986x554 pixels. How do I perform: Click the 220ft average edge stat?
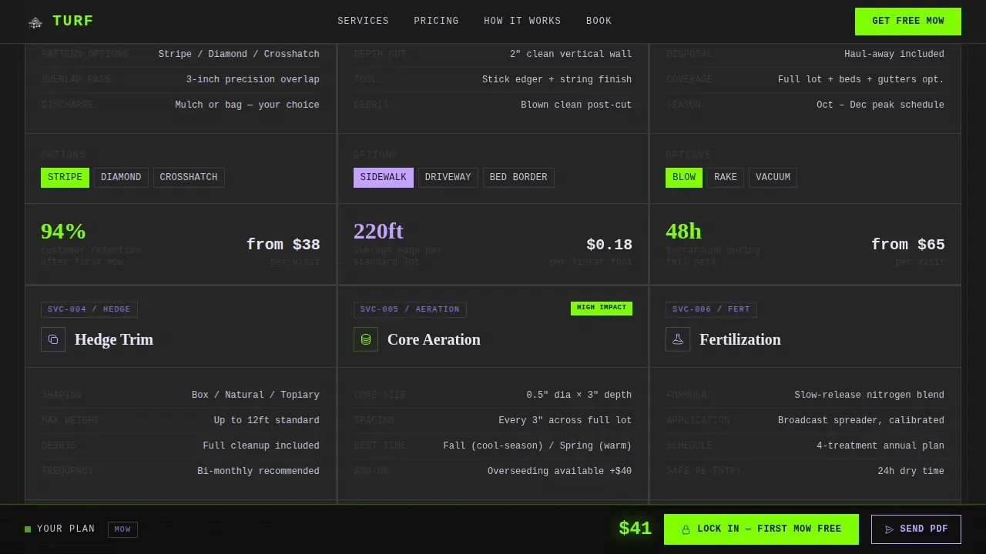click(378, 231)
